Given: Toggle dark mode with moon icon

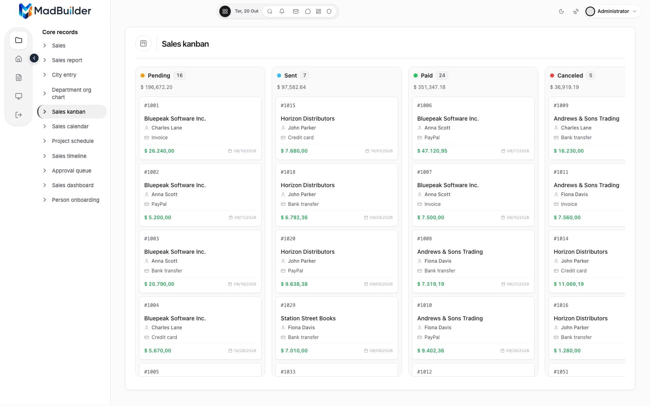Looking at the screenshot, I should pyautogui.click(x=561, y=11).
